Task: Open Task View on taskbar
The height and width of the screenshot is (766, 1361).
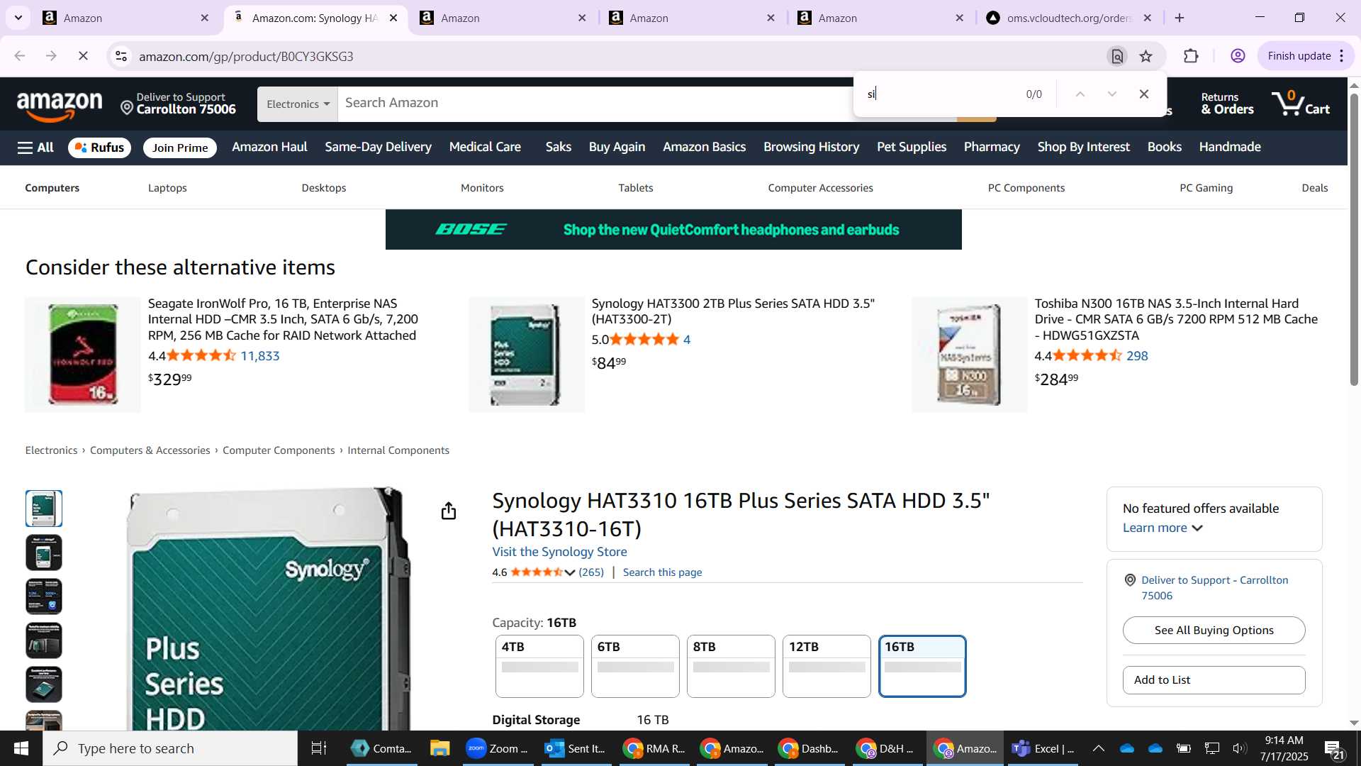Action: point(319,748)
